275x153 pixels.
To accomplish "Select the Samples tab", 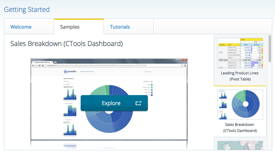I will click(x=70, y=27).
